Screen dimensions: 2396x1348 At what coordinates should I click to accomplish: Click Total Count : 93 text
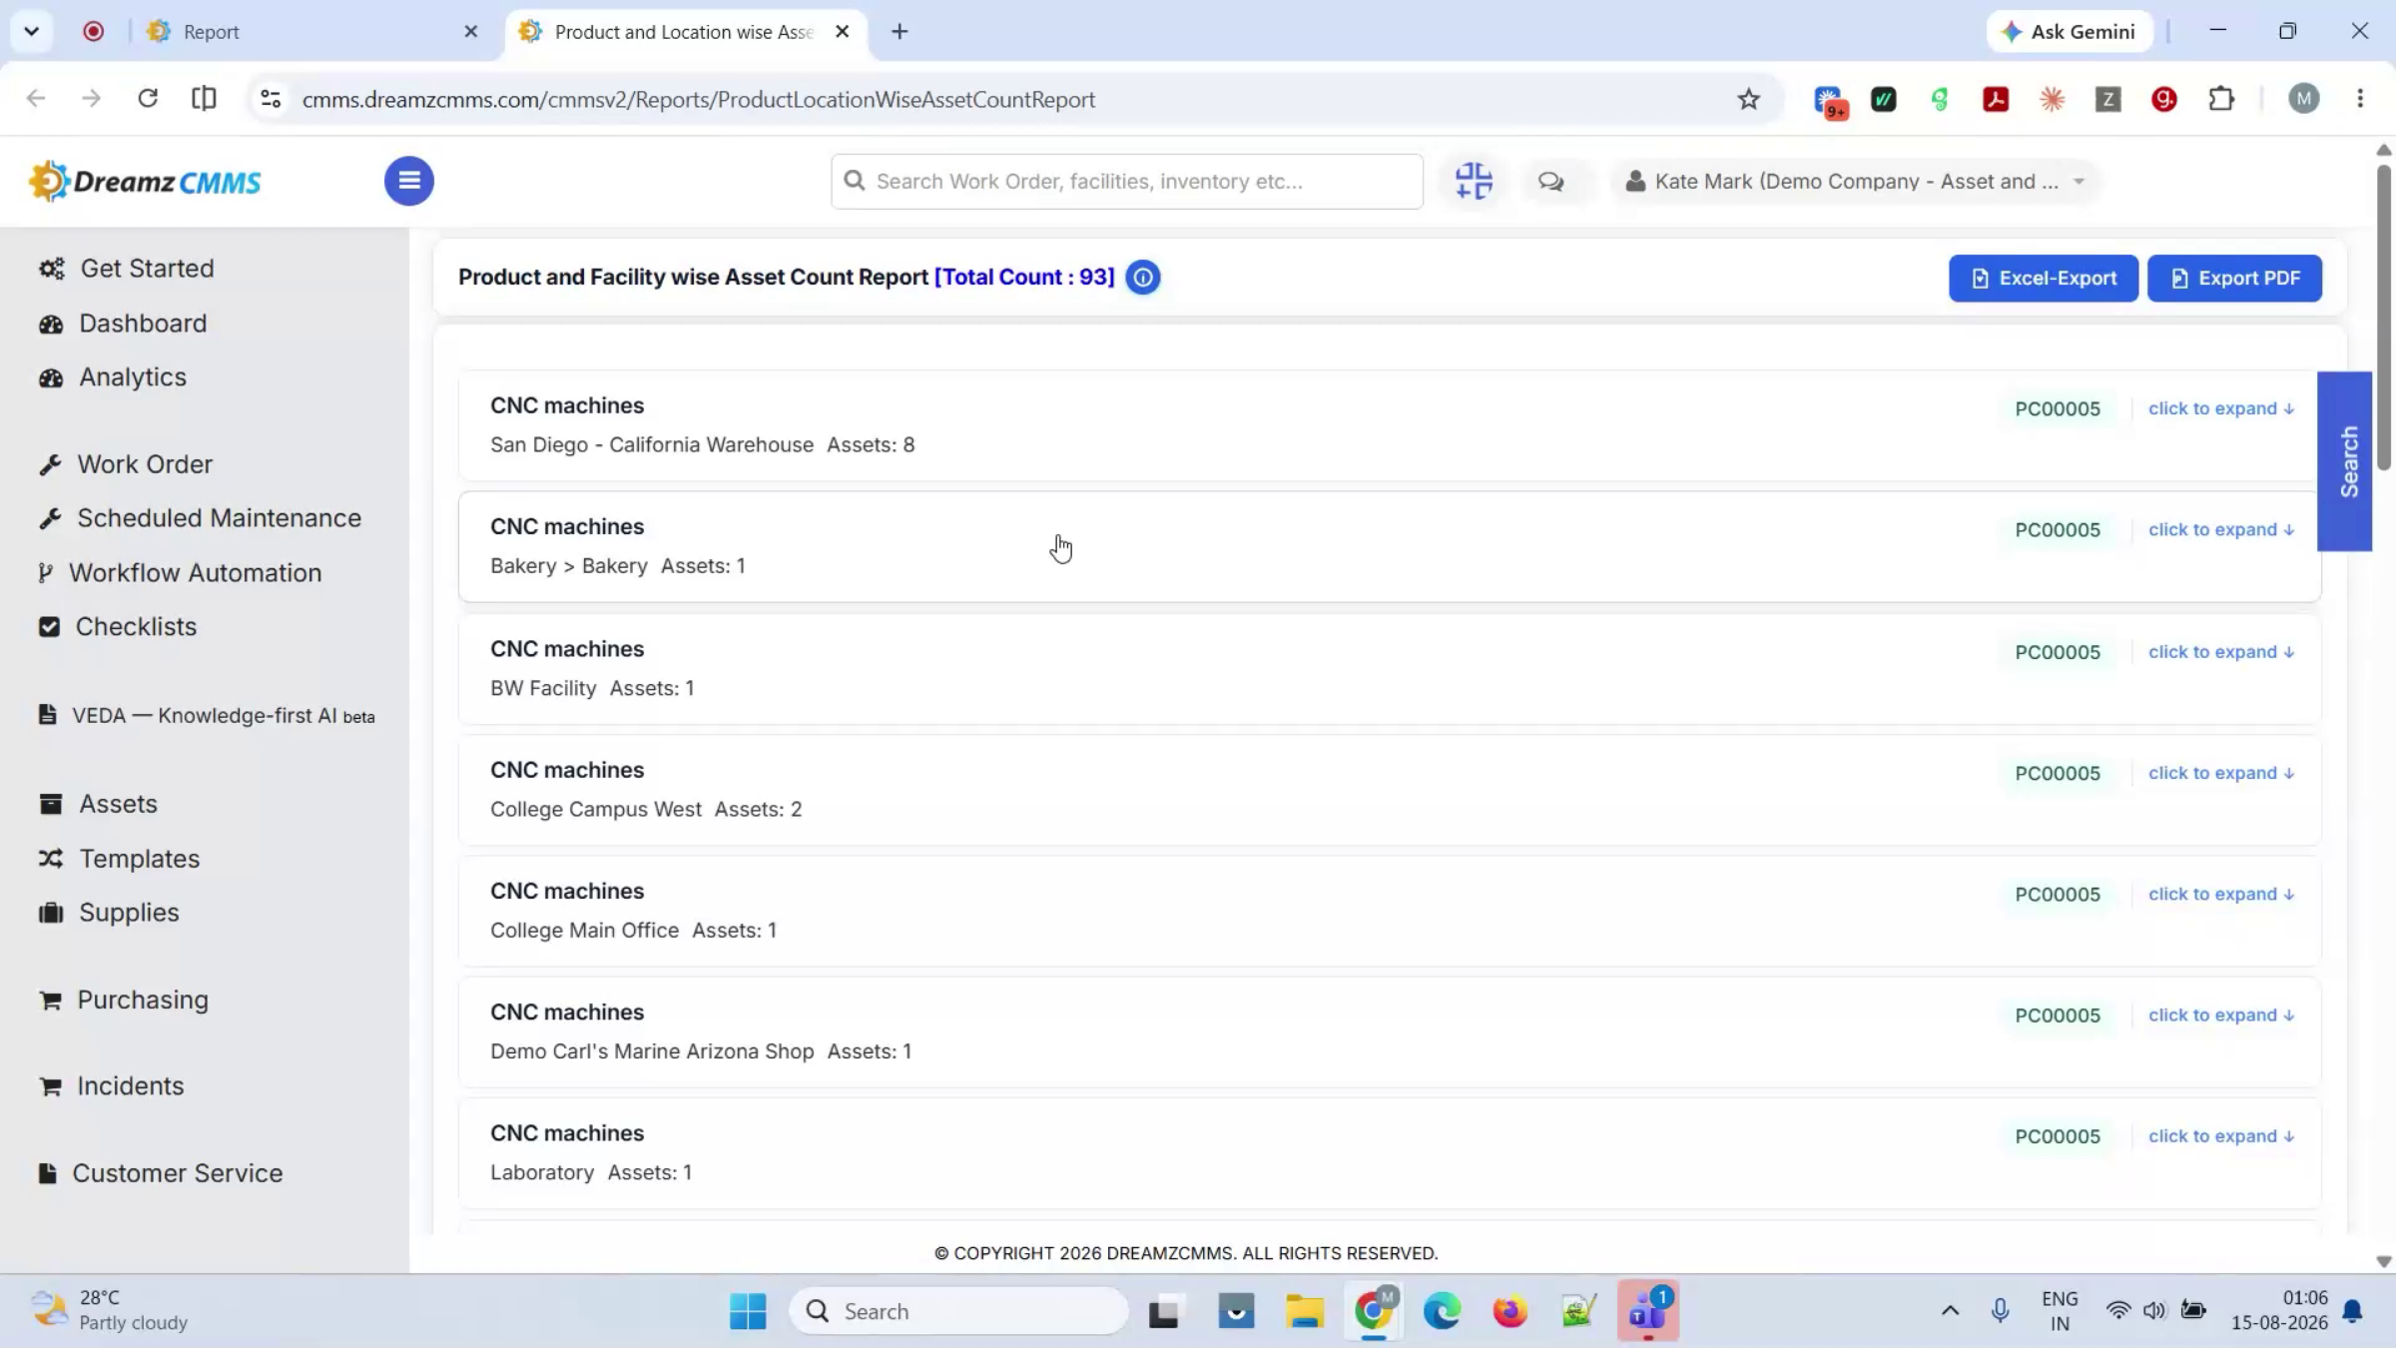click(x=1024, y=278)
